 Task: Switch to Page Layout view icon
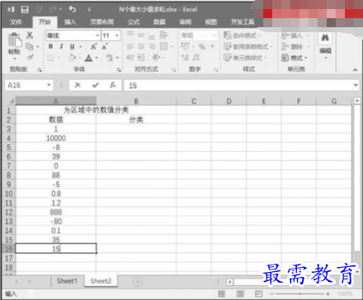[240, 294]
